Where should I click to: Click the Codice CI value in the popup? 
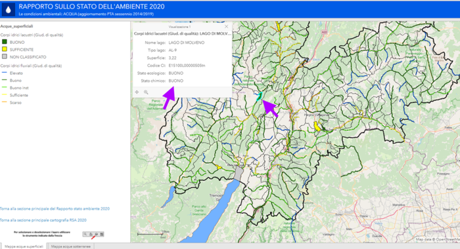pyautogui.click(x=187, y=66)
